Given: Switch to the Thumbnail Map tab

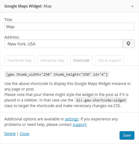Looking at the screenshot, I should tap(19, 60).
